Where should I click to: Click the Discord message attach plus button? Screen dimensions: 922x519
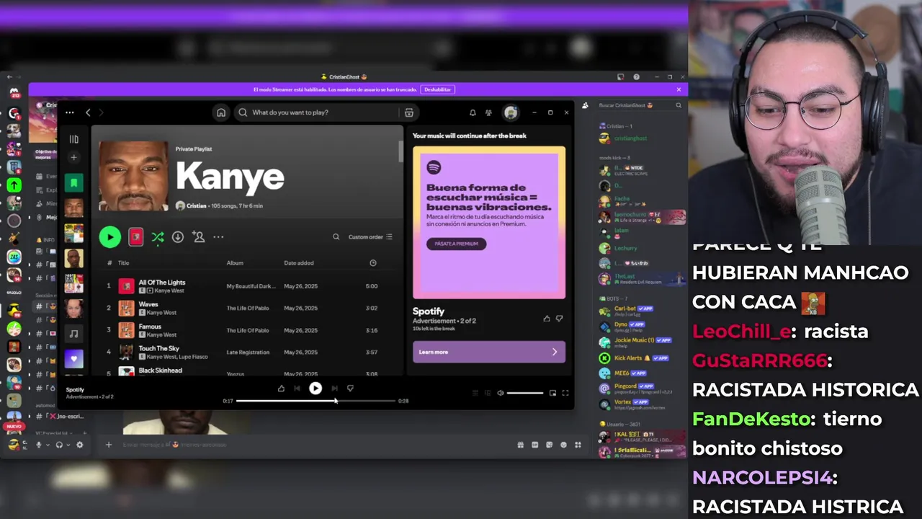click(109, 445)
